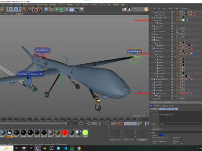The height and width of the screenshot is (151, 202).
Task: Open viewport ProRender menu
Action: (x=19, y=14)
